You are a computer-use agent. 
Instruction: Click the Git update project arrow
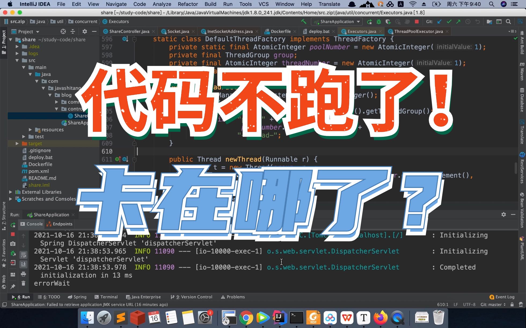439,22
